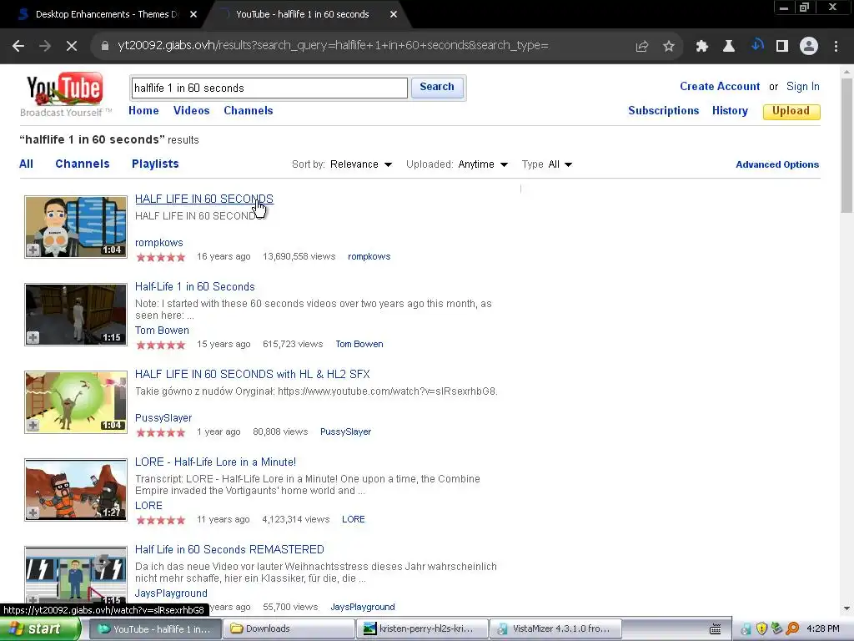This screenshot has width=854, height=641.
Task: Click Create Account link
Action: point(720,87)
